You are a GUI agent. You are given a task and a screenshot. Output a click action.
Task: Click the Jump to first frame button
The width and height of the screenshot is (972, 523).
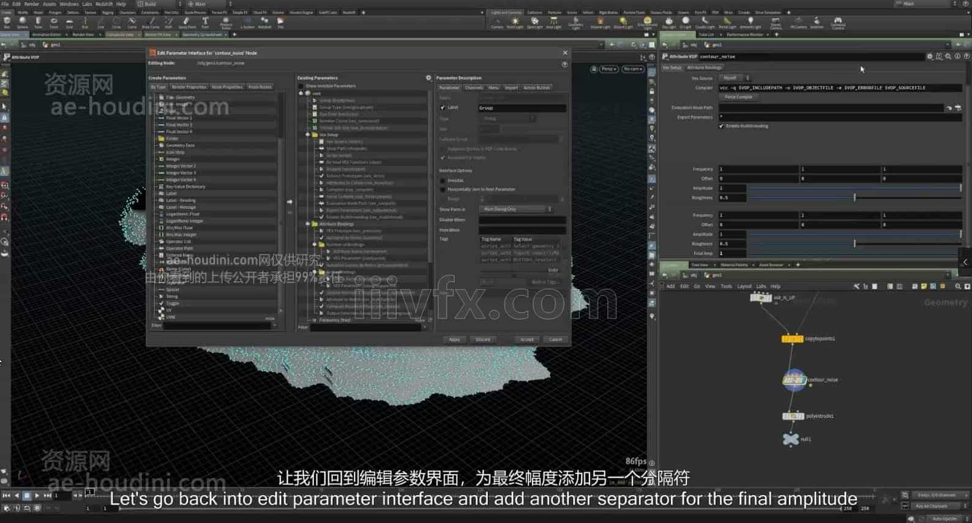tap(6, 495)
